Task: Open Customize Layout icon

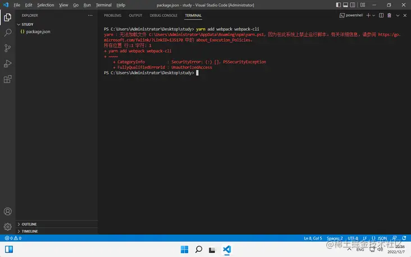Action: (x=363, y=4)
